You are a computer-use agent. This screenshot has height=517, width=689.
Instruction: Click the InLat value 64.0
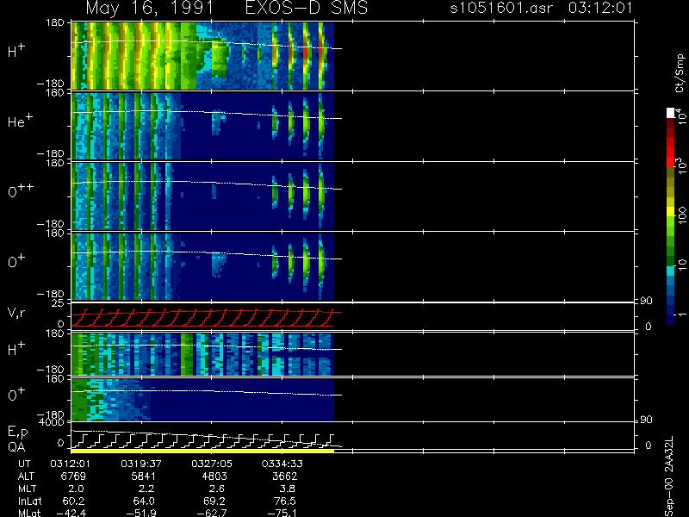pyautogui.click(x=144, y=501)
